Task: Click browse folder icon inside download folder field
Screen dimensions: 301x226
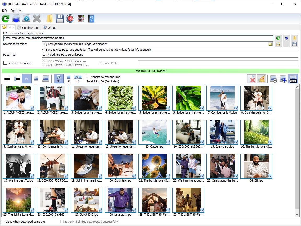Action: (270, 44)
